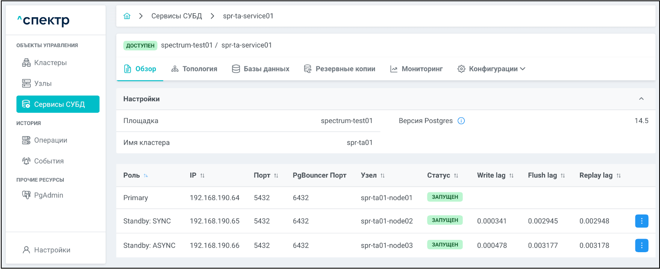The width and height of the screenshot is (660, 269).
Task: Open Узлы in the sidebar
Action: pyautogui.click(x=43, y=84)
